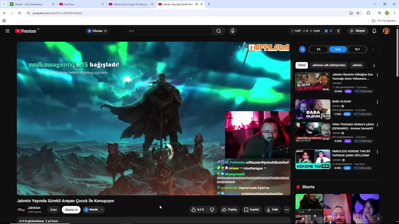Click the YouTube page vertical scrollbar

[x=397, y=53]
